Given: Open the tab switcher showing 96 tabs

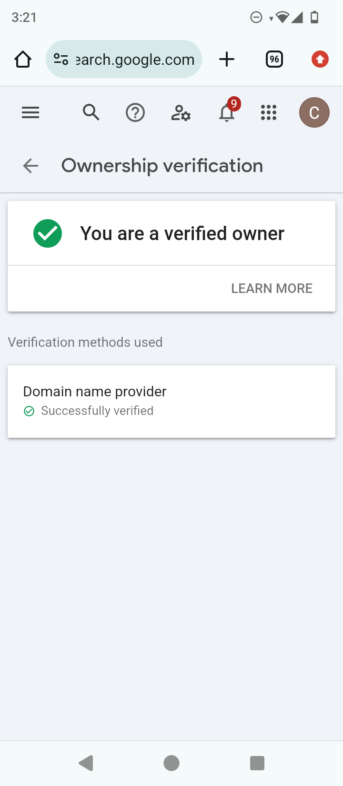Looking at the screenshot, I should coord(274,60).
